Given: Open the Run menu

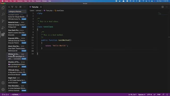Looking at the screenshot, I should tap(33, 1).
